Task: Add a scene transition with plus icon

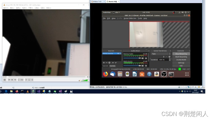Action: [x=164, y=57]
